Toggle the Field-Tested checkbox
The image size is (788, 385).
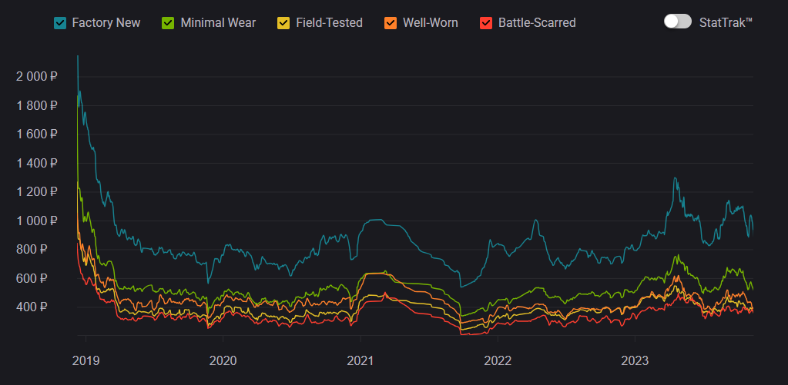click(283, 23)
